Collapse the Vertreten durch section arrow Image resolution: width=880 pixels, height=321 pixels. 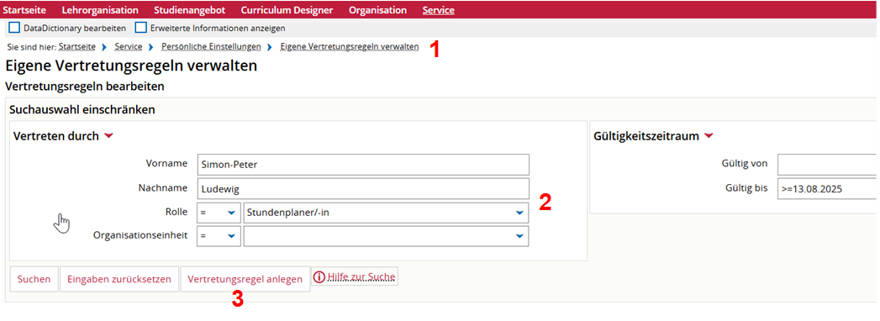tap(108, 136)
